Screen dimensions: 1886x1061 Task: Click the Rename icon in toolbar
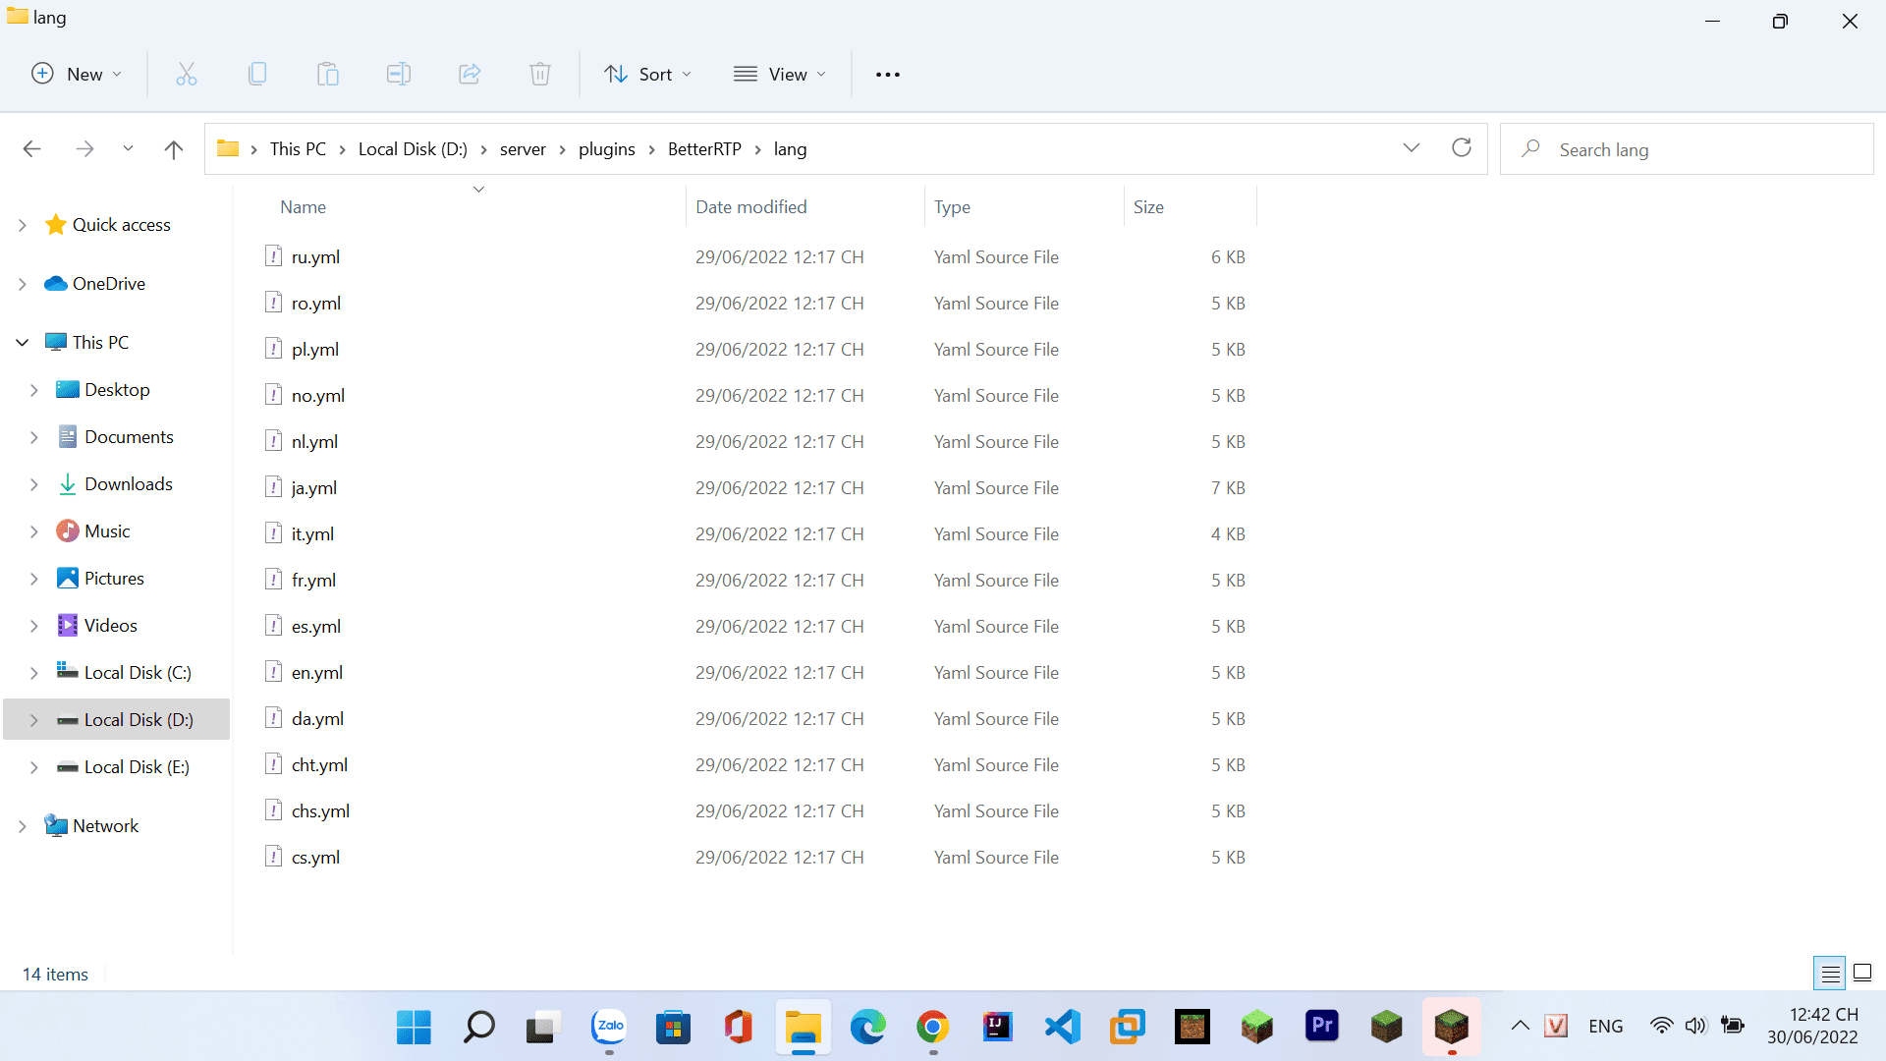[399, 74]
